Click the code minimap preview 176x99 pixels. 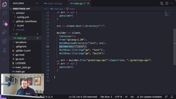pyautogui.click(x=168, y=13)
